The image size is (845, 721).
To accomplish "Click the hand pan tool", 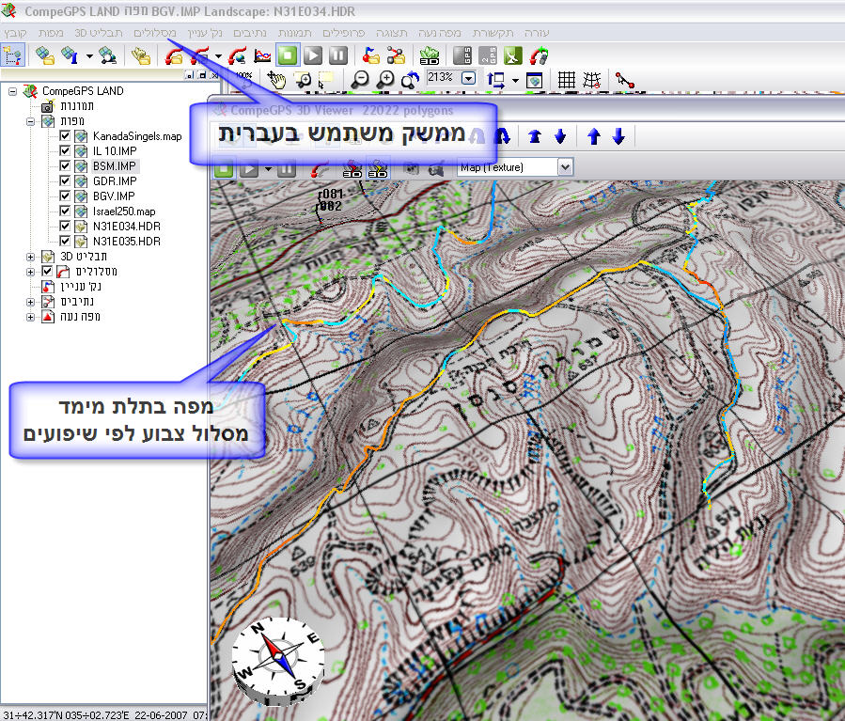I will pyautogui.click(x=276, y=80).
